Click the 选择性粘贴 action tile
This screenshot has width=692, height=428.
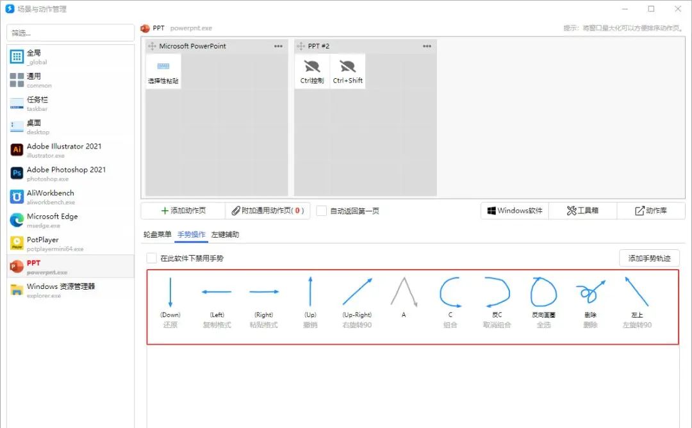click(163, 72)
